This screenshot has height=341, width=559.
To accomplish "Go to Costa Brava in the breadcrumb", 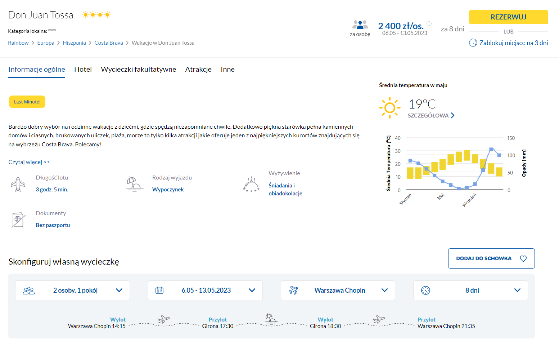I will 109,43.
